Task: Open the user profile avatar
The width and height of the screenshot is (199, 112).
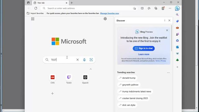Action: click(x=163, y=8)
